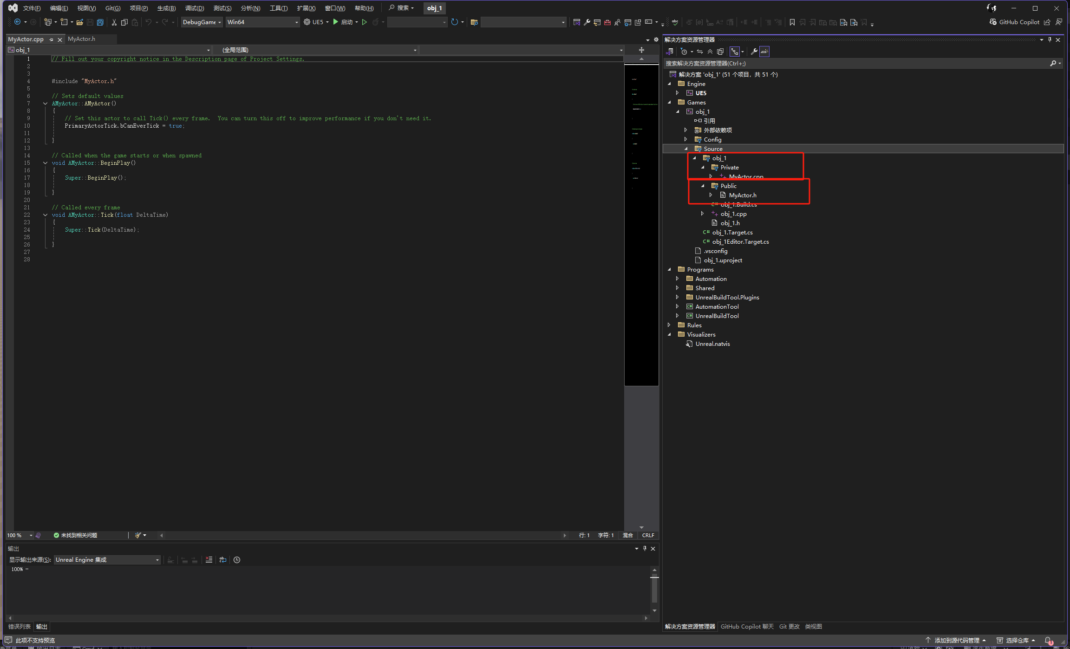Toggle Show All Files icon in Solution Explorer
The height and width of the screenshot is (649, 1070).
[x=720, y=52]
